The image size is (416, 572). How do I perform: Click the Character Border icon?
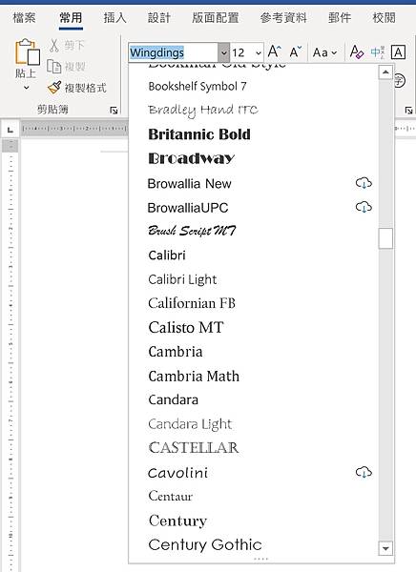[398, 52]
